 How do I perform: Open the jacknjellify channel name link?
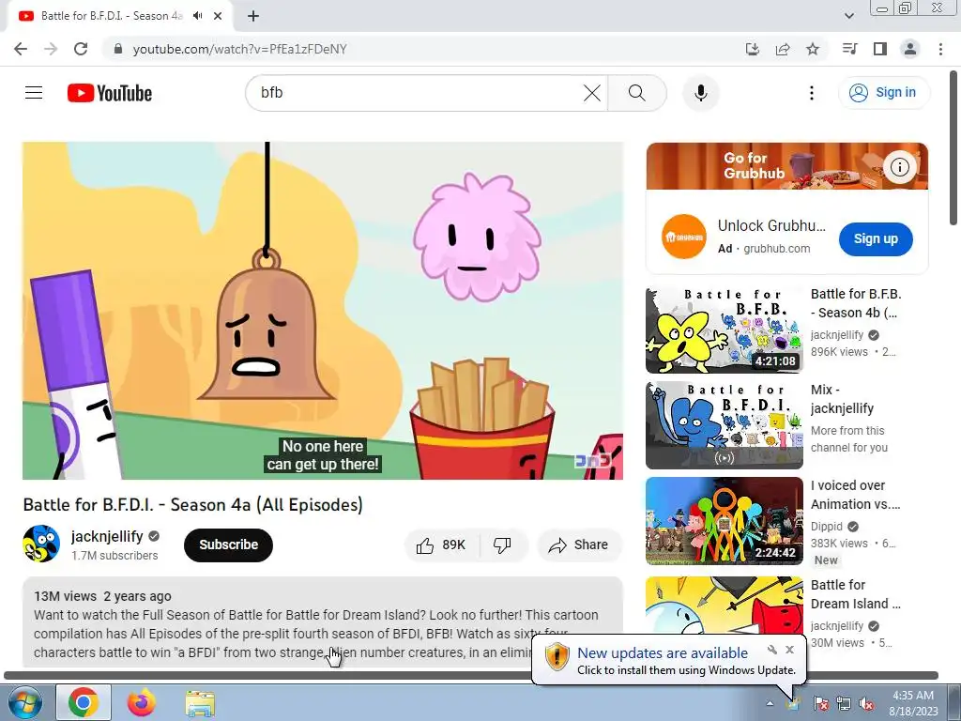click(107, 536)
